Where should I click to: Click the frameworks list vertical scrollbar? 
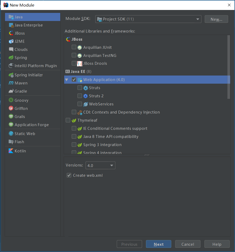tap(229, 67)
